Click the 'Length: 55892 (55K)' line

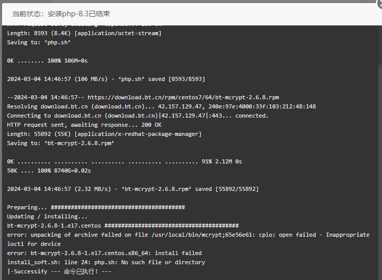pyautogui.click(x=104, y=134)
